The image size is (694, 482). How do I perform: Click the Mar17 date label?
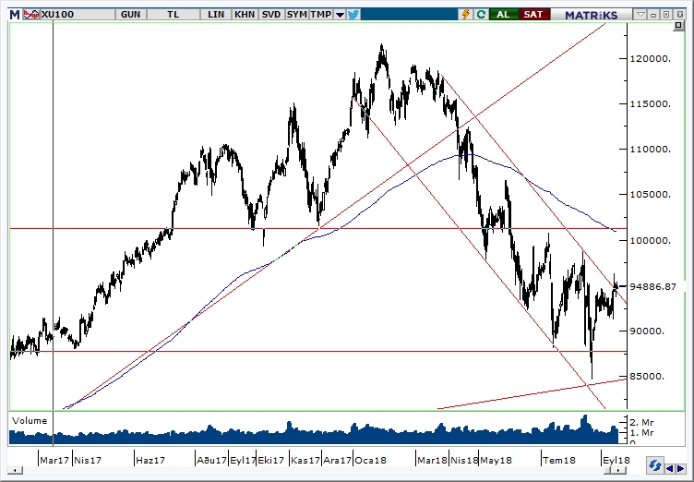54,460
